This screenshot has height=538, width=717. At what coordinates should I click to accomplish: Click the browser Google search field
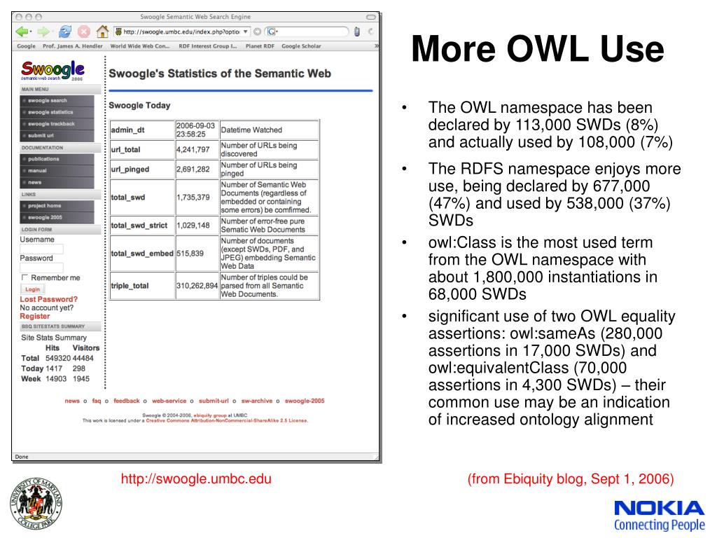[x=307, y=32]
